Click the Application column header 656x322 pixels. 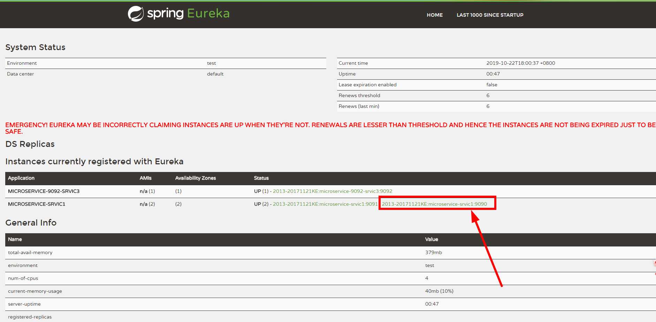point(21,178)
